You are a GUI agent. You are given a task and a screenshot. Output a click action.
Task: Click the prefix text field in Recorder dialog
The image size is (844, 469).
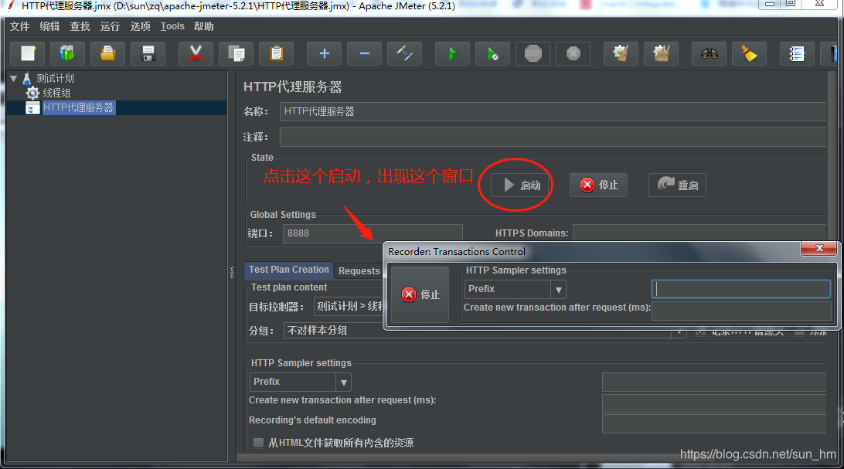(x=740, y=289)
